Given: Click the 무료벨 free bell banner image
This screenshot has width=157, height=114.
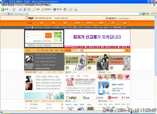Looking at the screenshot, I should (58, 37).
